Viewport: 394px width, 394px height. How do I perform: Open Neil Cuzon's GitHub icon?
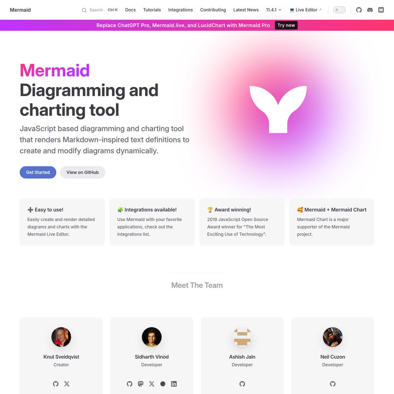(x=333, y=384)
